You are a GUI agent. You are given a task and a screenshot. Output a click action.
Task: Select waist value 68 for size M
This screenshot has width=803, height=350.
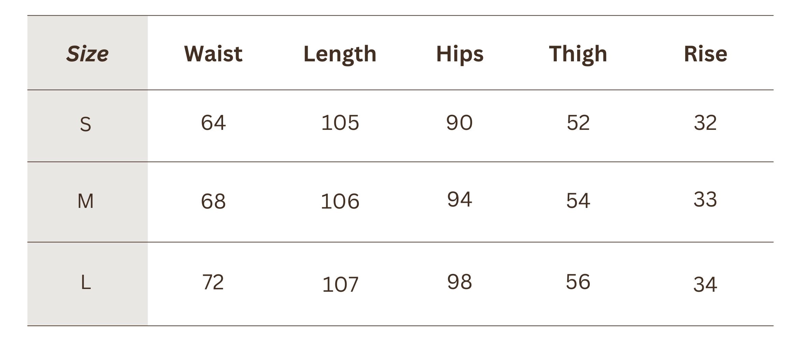click(x=213, y=201)
